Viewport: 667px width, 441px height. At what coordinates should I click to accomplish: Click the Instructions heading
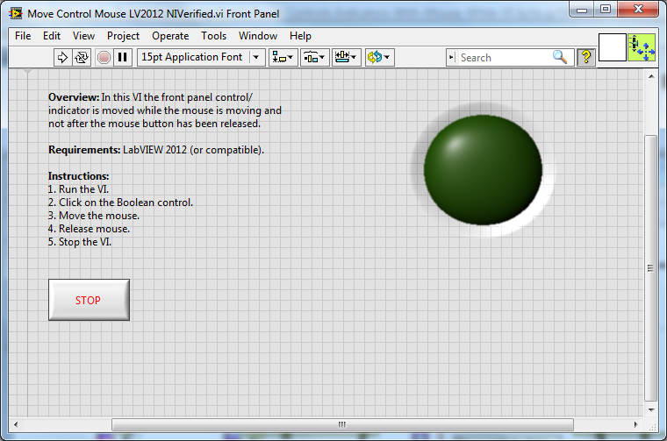[x=78, y=176]
